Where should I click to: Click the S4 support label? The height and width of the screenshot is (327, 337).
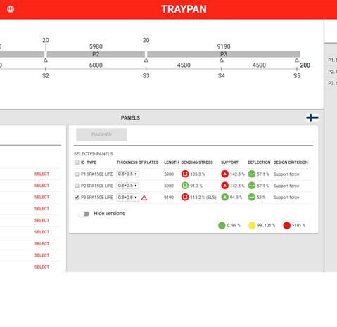(222, 76)
